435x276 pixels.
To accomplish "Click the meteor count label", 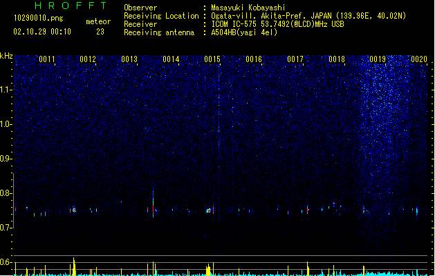I will [x=98, y=21].
